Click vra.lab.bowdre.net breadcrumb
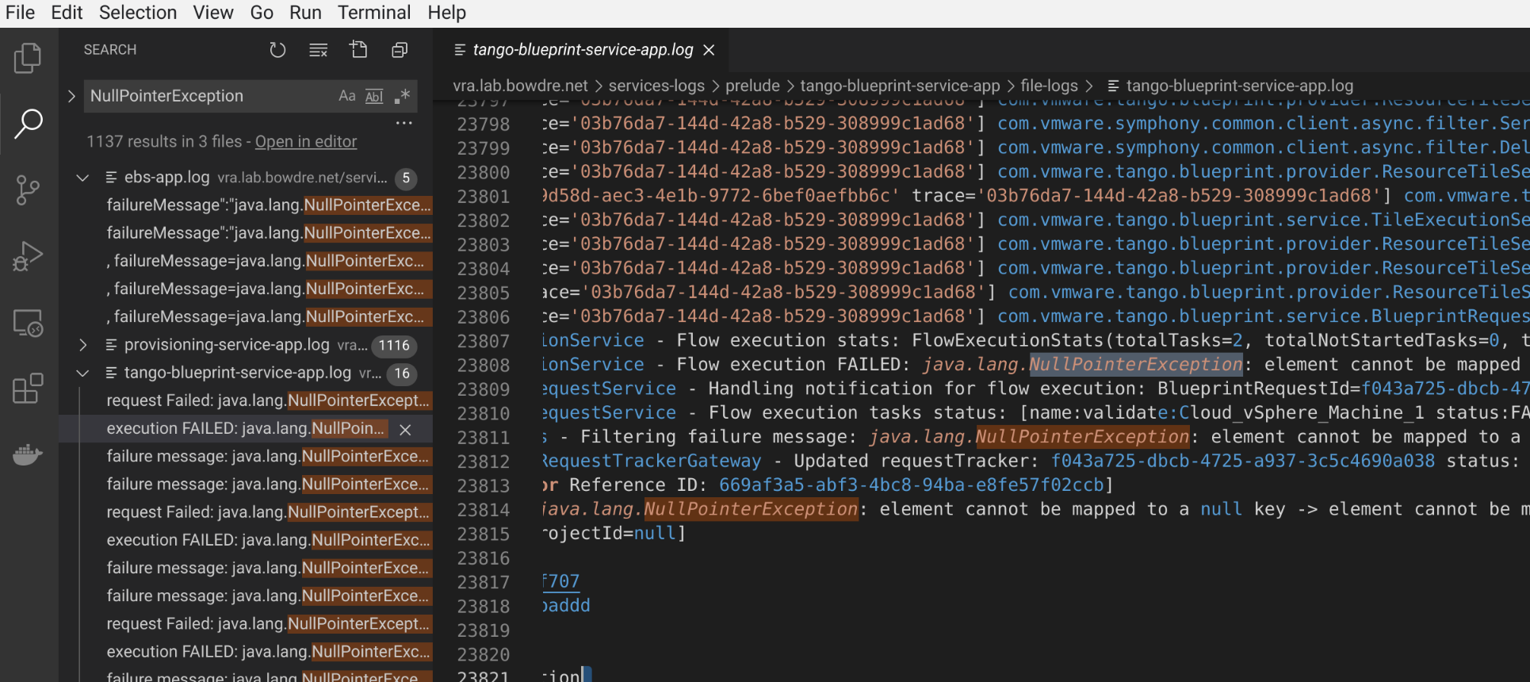The width and height of the screenshot is (1530, 682). pos(520,86)
